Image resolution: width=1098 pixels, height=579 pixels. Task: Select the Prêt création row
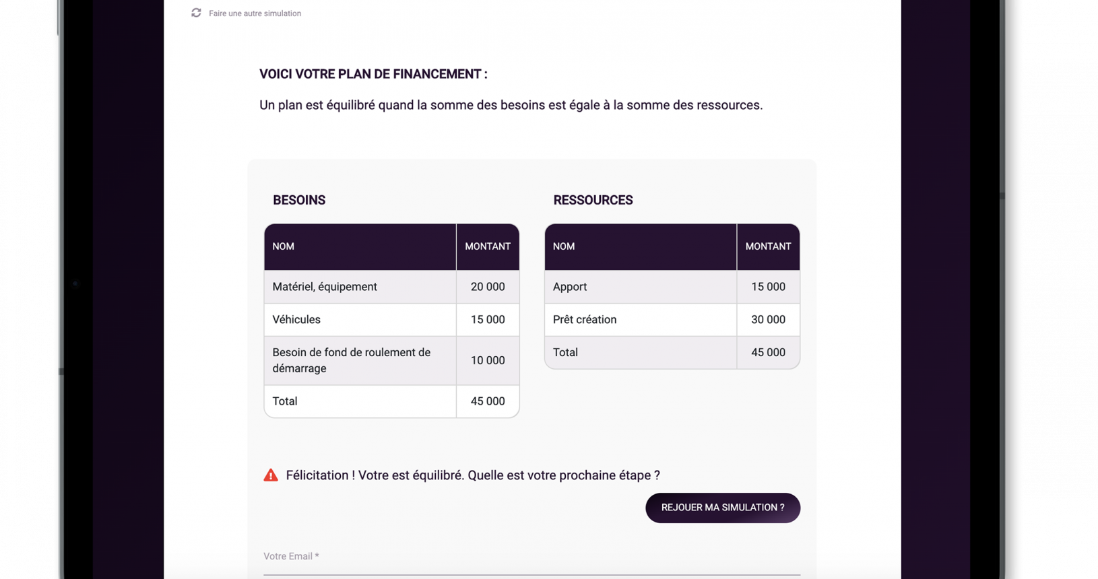click(672, 320)
